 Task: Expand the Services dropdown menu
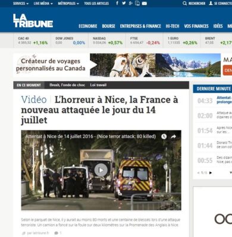click(21, 4)
